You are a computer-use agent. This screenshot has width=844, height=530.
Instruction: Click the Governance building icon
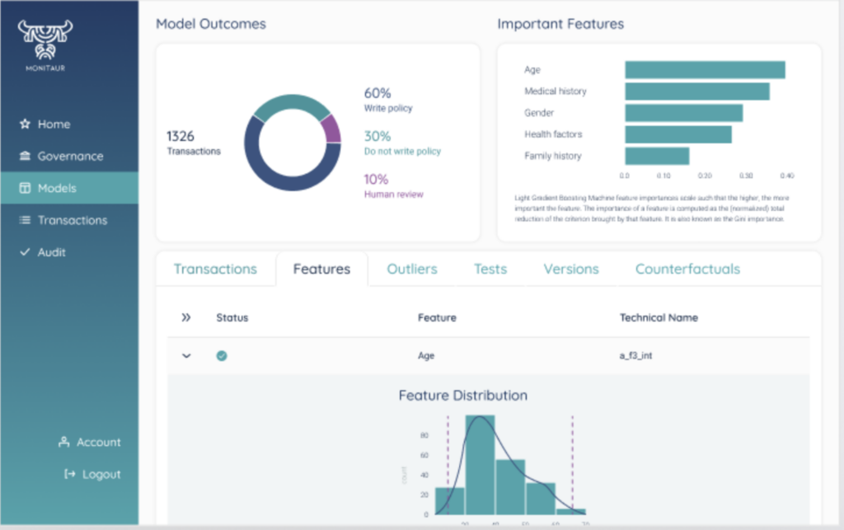(x=25, y=156)
